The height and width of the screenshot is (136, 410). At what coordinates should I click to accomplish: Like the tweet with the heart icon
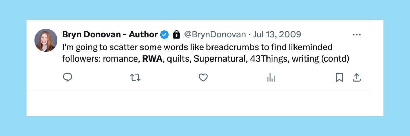point(203,78)
